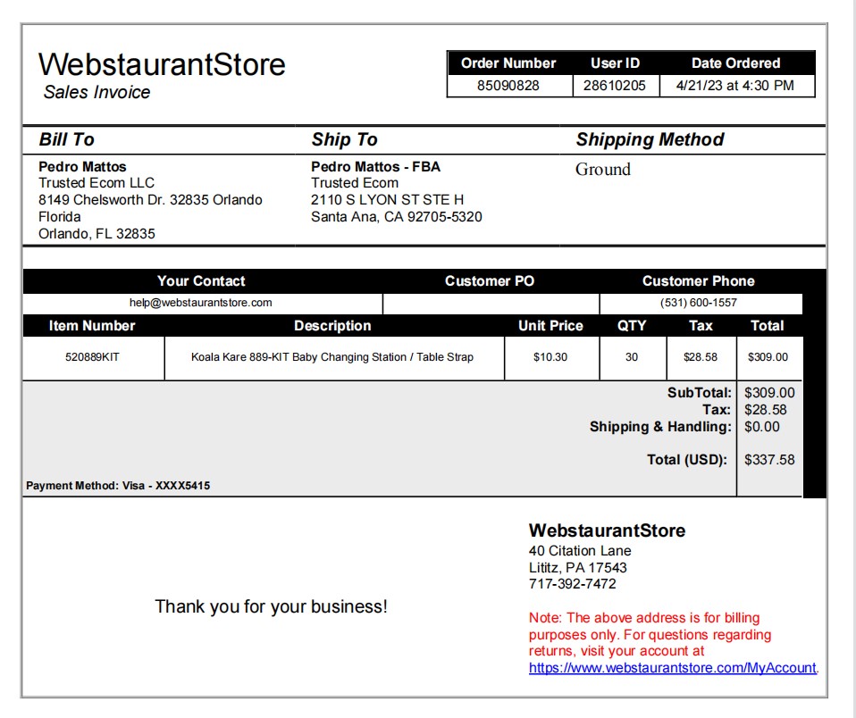Viewport: 856px width, 718px height.
Task: Click the 717-392-7472 phone number
Action: coord(572,584)
